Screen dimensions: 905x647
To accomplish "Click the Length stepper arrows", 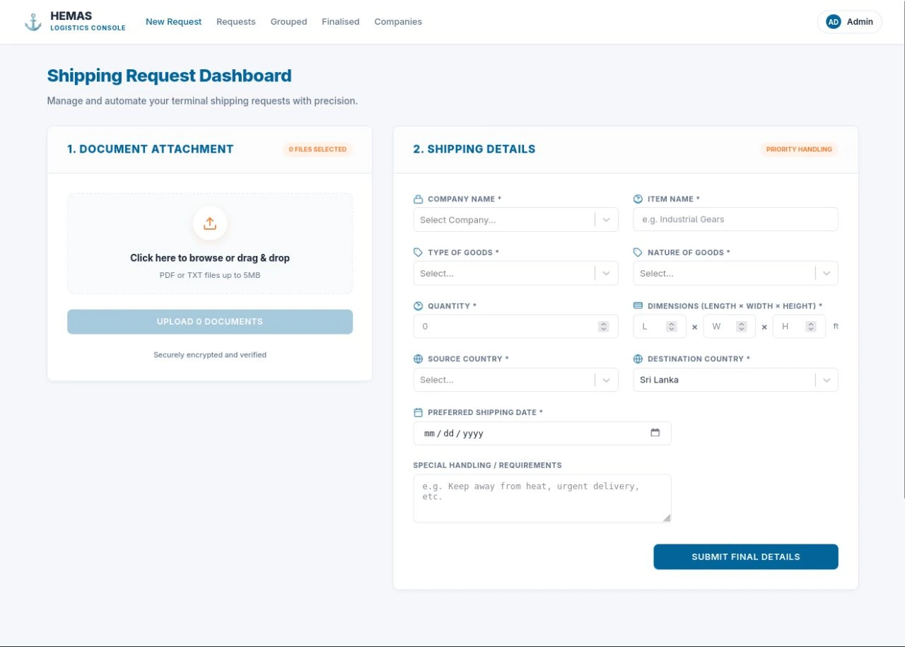I will [x=672, y=327].
